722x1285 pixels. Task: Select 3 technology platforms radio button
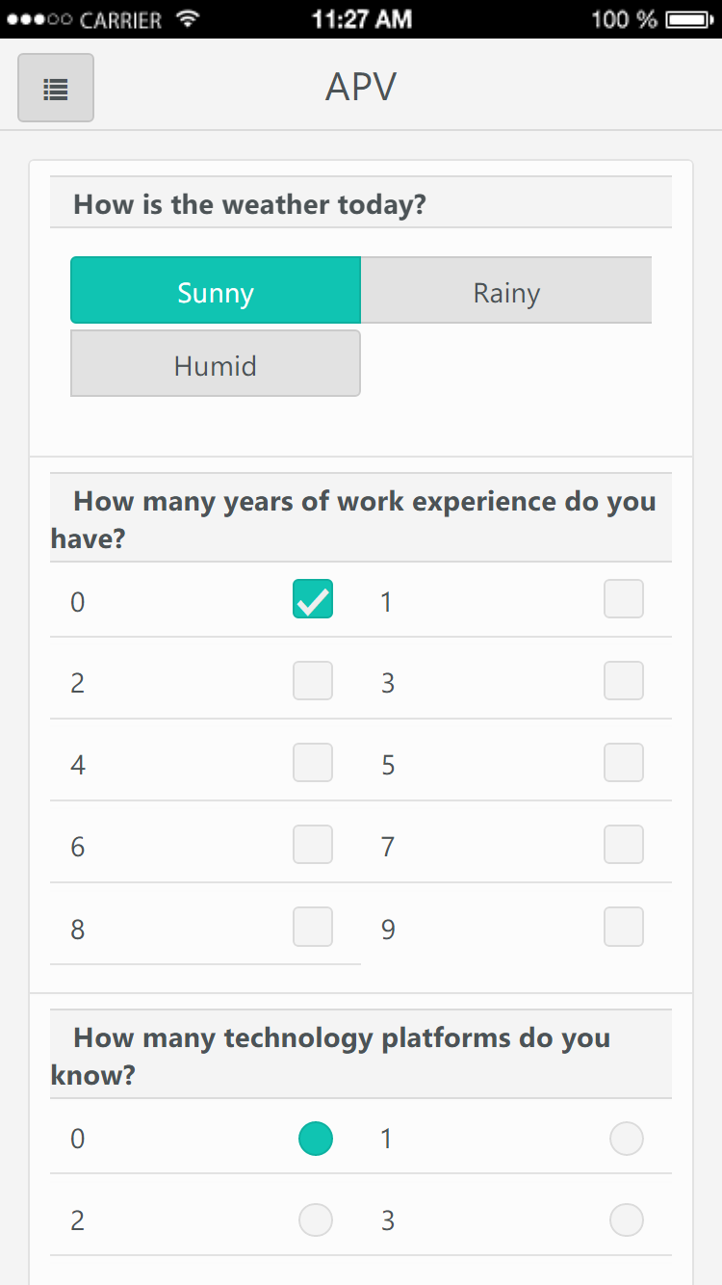click(627, 1220)
